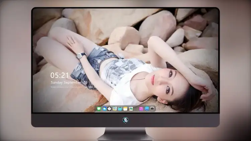
Task: Open the Clock app in the dock
Action: 109,109
